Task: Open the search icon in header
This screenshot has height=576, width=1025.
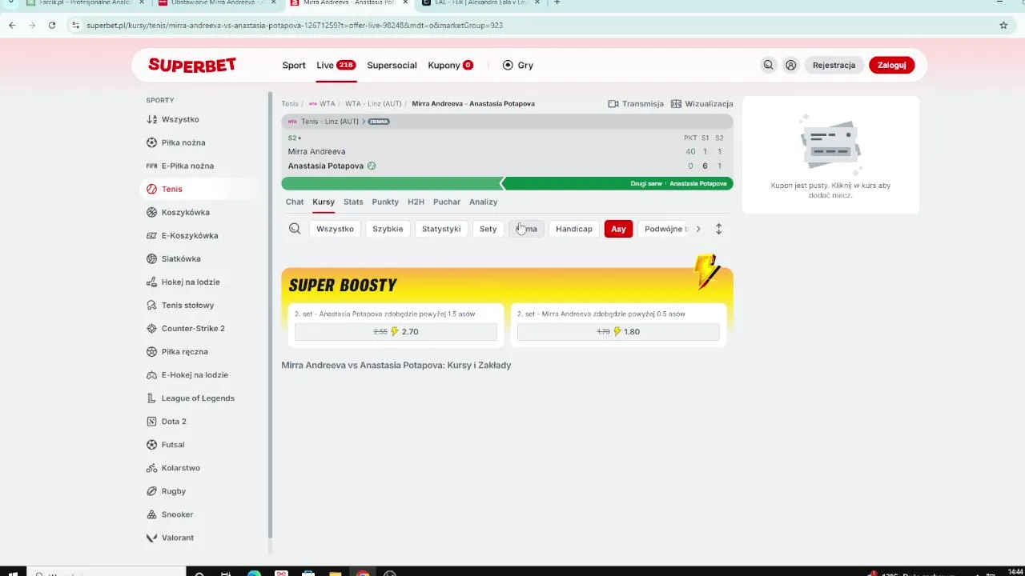Action: [x=768, y=66]
